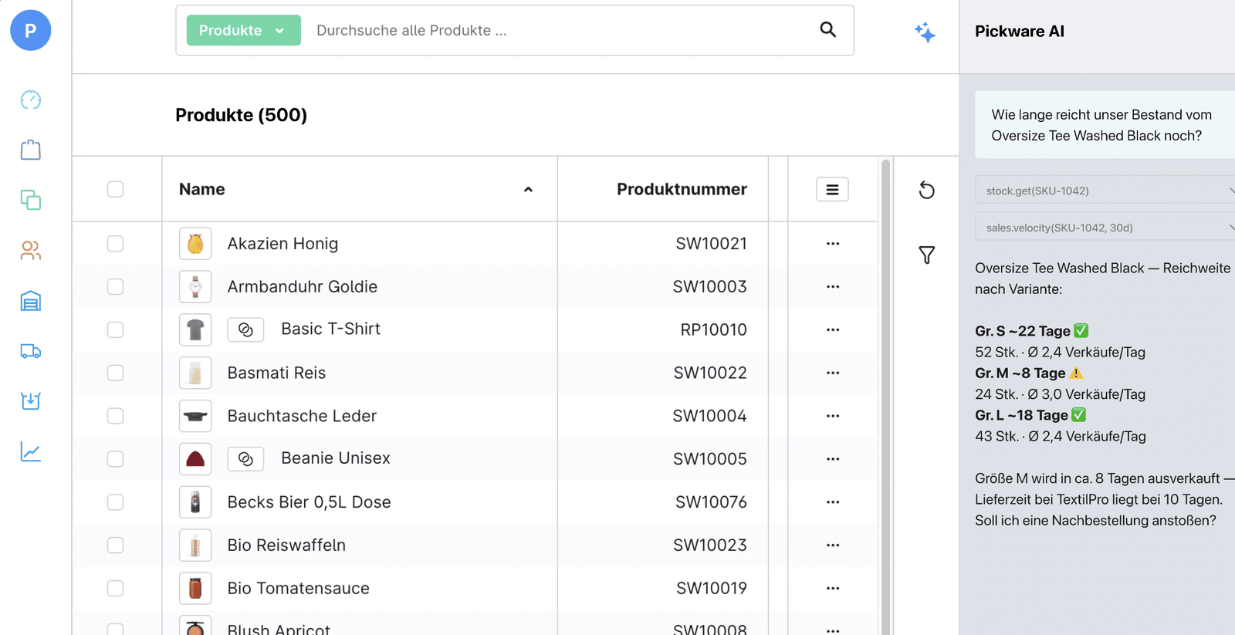Viewport: 1235px width, 635px height.
Task: Open the Produkte search scope dropdown
Action: pos(243,30)
